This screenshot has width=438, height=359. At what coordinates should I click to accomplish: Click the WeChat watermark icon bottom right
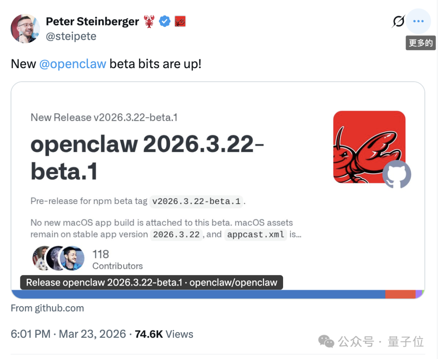(326, 342)
